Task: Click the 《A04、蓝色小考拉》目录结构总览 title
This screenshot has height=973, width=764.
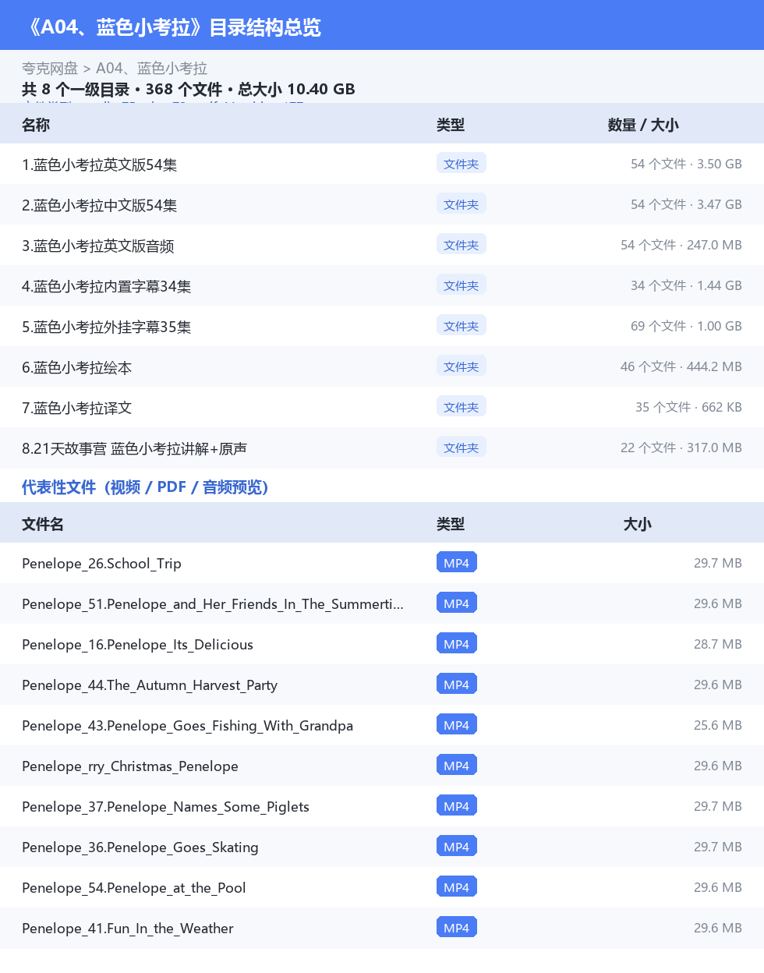Action: coord(172,27)
